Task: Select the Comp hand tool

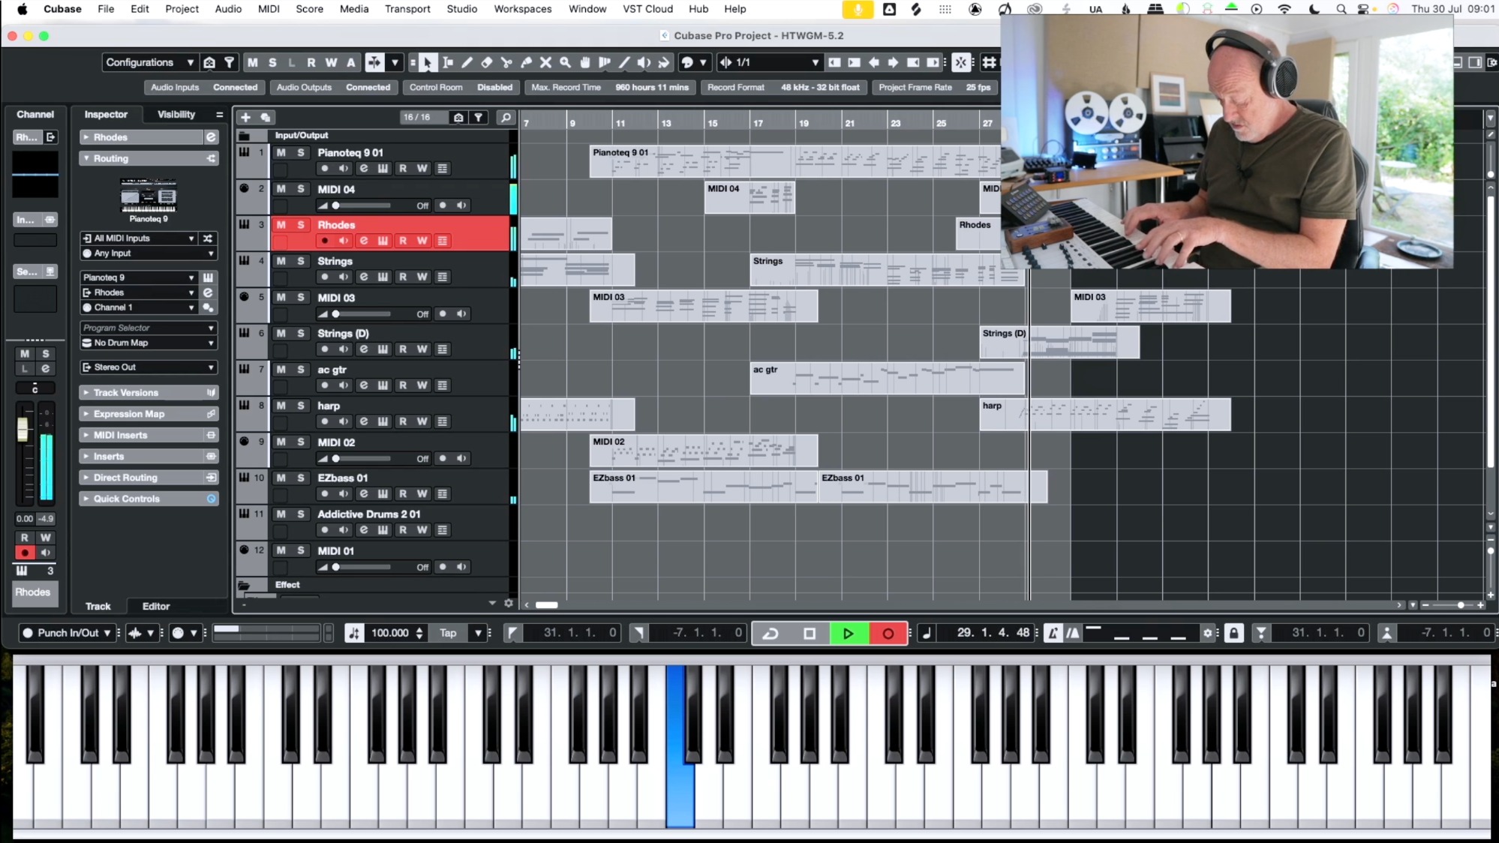Action: tap(584, 63)
